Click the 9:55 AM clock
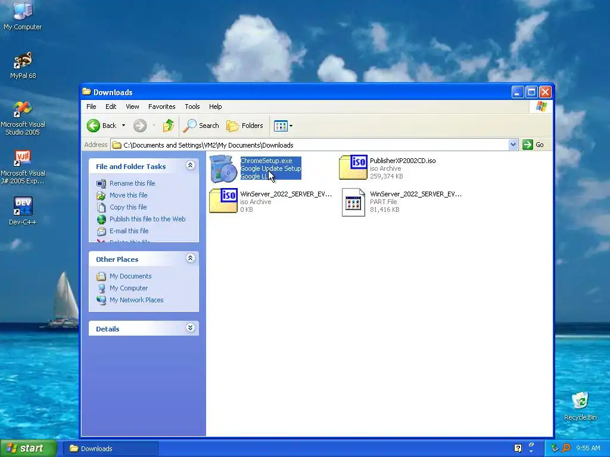The width and height of the screenshot is (610, 457). pyautogui.click(x=588, y=448)
